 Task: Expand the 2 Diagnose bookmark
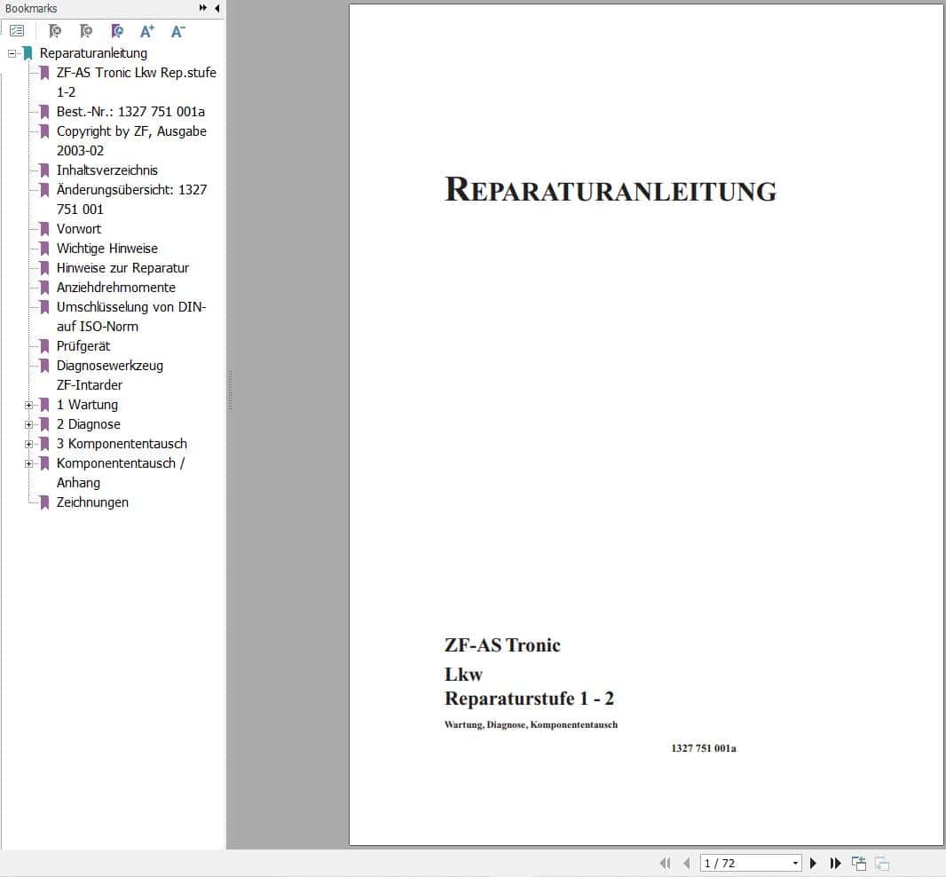point(28,425)
